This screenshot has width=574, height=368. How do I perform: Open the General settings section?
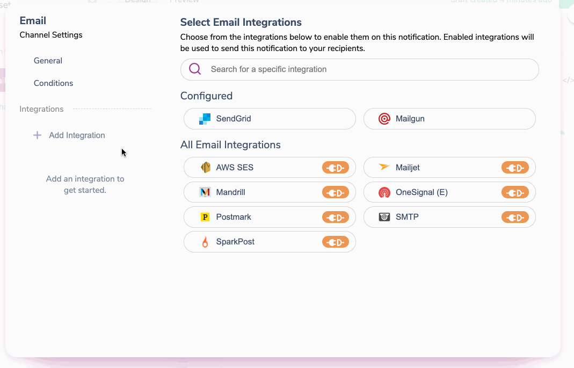pyautogui.click(x=48, y=61)
